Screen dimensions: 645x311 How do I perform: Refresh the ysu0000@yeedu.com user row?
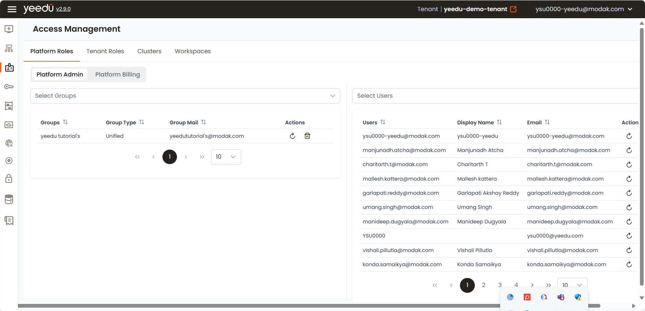[629, 236]
